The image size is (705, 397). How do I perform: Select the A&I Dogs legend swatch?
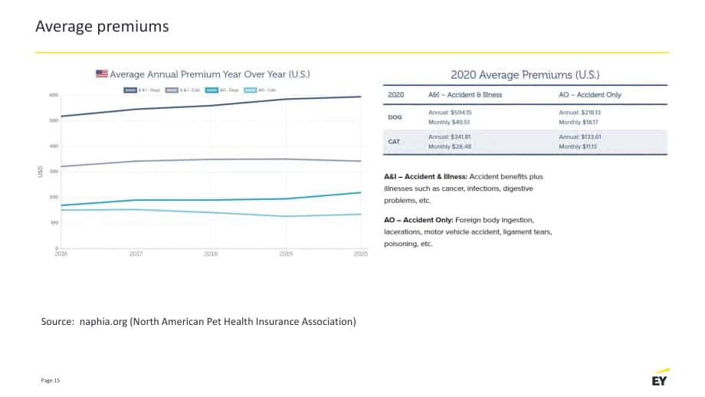[130, 90]
